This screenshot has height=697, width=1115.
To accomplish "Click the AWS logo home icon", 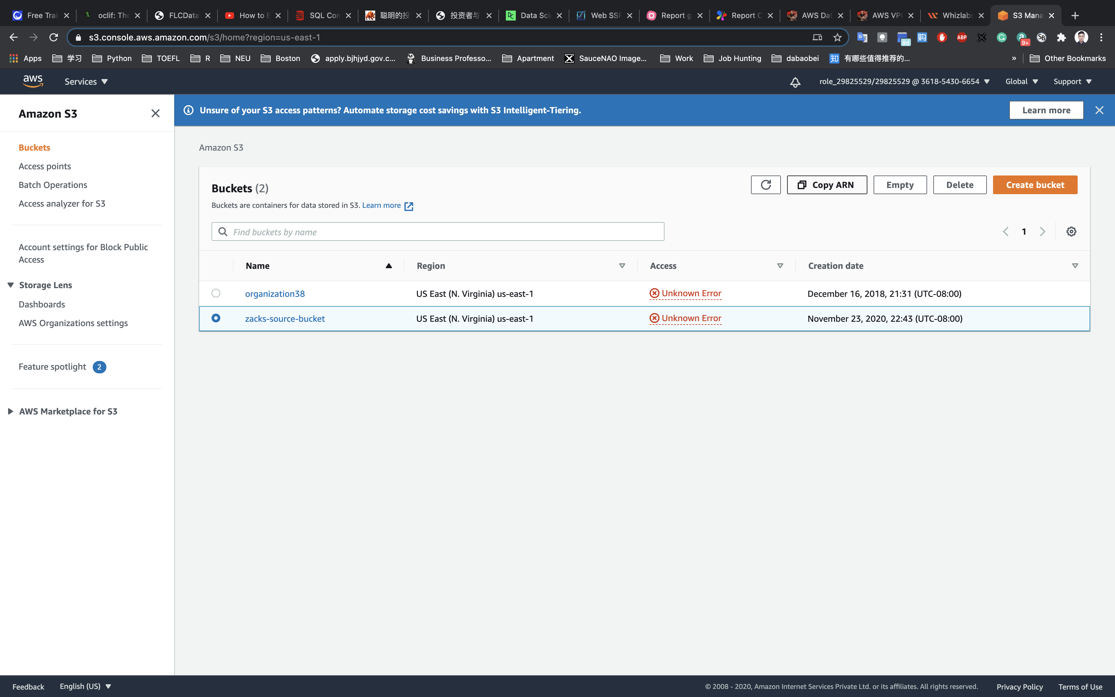I will [x=33, y=81].
